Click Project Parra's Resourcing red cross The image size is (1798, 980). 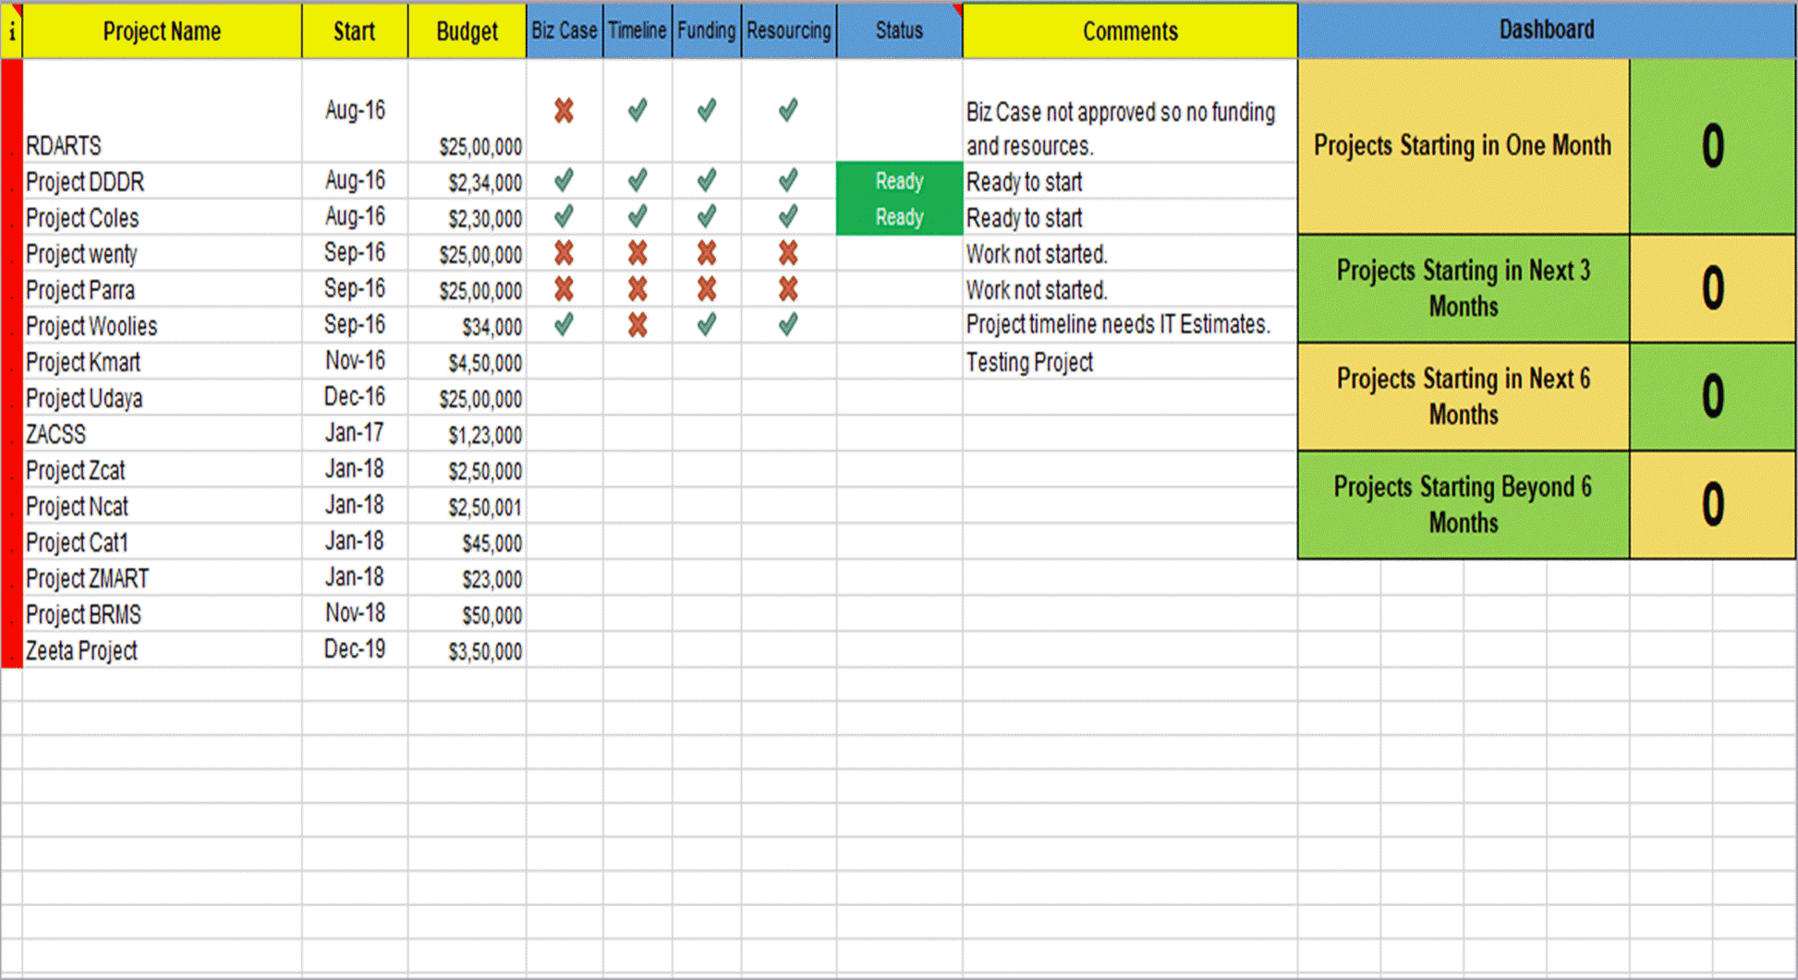[x=787, y=289]
